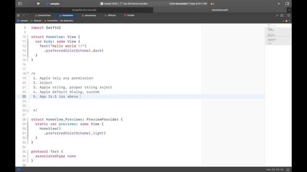This screenshot has width=307, height=172.
Task: Click '1. Apple rely any permission' comment
Action: pos(63,78)
